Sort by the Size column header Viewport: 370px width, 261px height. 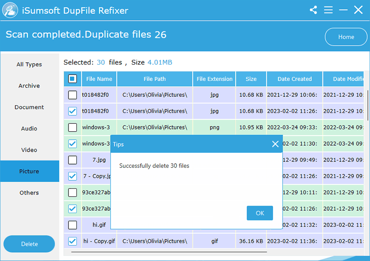(251, 79)
